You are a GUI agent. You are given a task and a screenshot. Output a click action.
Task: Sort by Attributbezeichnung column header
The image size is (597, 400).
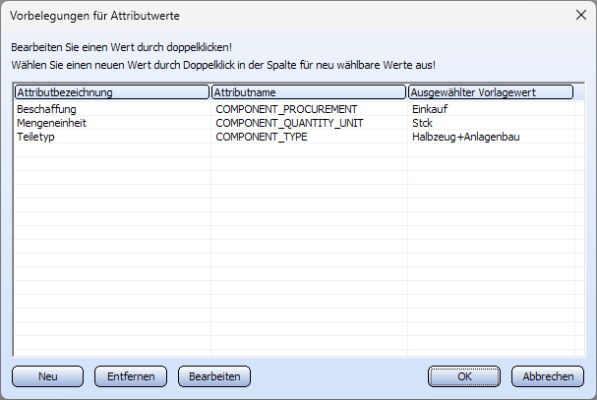click(112, 92)
